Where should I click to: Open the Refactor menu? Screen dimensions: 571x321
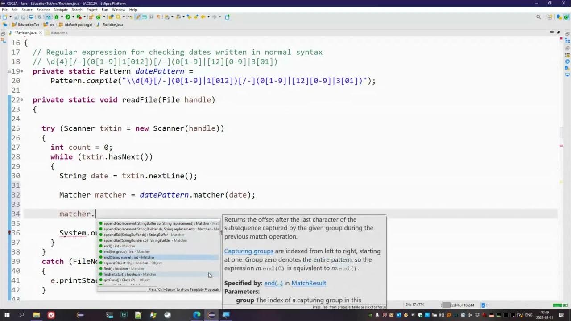43,9
